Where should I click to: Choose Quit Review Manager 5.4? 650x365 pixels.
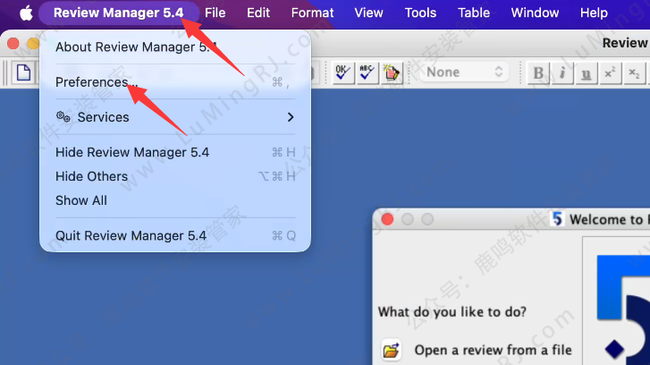[x=131, y=236]
